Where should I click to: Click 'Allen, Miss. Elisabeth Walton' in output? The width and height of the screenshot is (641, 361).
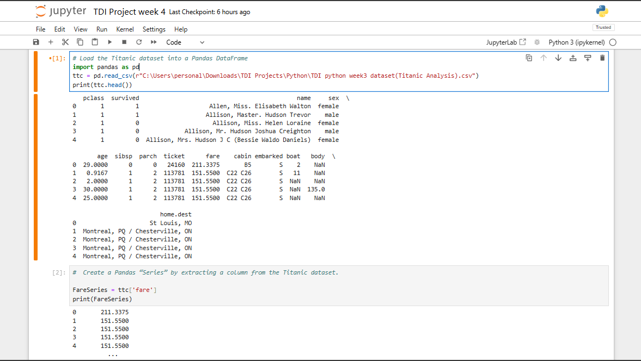click(x=260, y=106)
